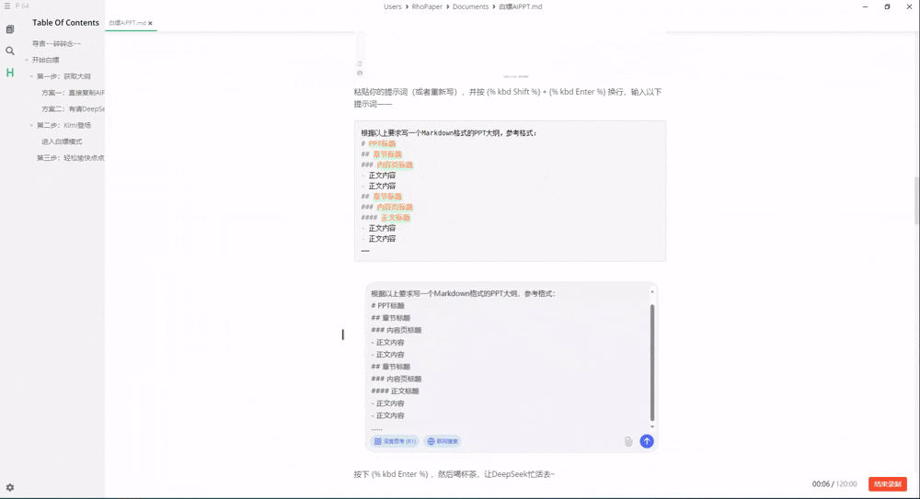
Task: Click # PPT标题 line in the code block
Action: pyautogui.click(x=378, y=143)
